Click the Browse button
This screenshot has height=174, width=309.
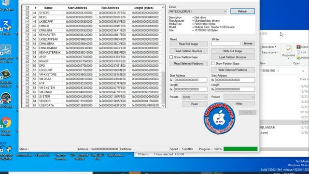[x=248, y=43]
